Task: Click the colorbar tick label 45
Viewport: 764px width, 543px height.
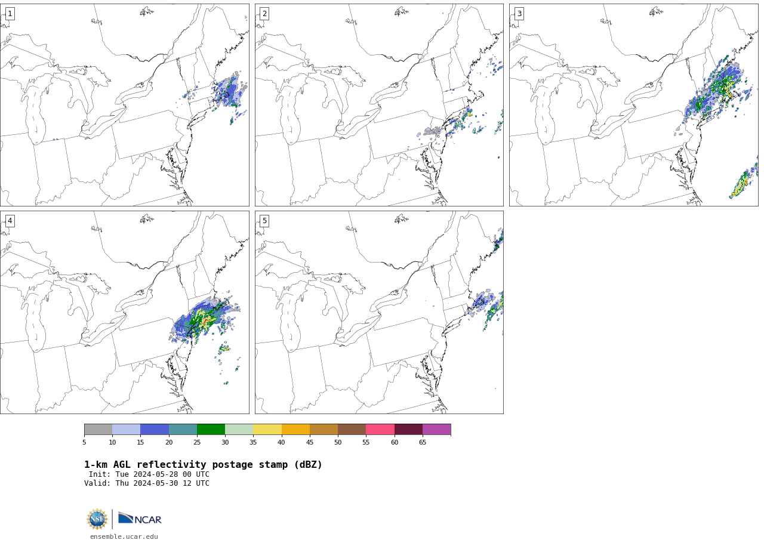Action: 310,442
